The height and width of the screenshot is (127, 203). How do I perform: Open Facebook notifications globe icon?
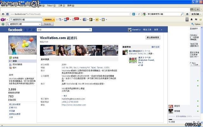[x=34, y=30]
